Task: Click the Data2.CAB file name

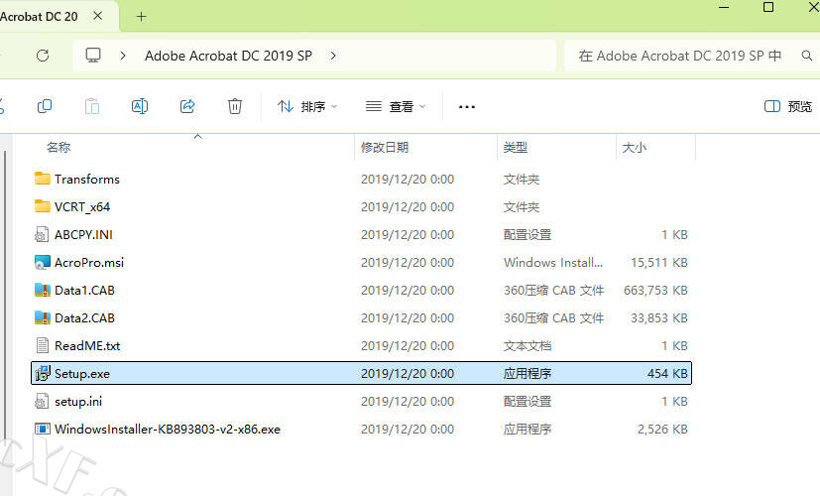Action: pyautogui.click(x=84, y=317)
